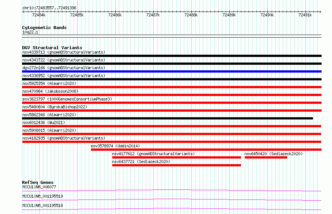Click black bar under nsv4343722
The width and height of the screenshot is (332, 214).
click(172, 64)
